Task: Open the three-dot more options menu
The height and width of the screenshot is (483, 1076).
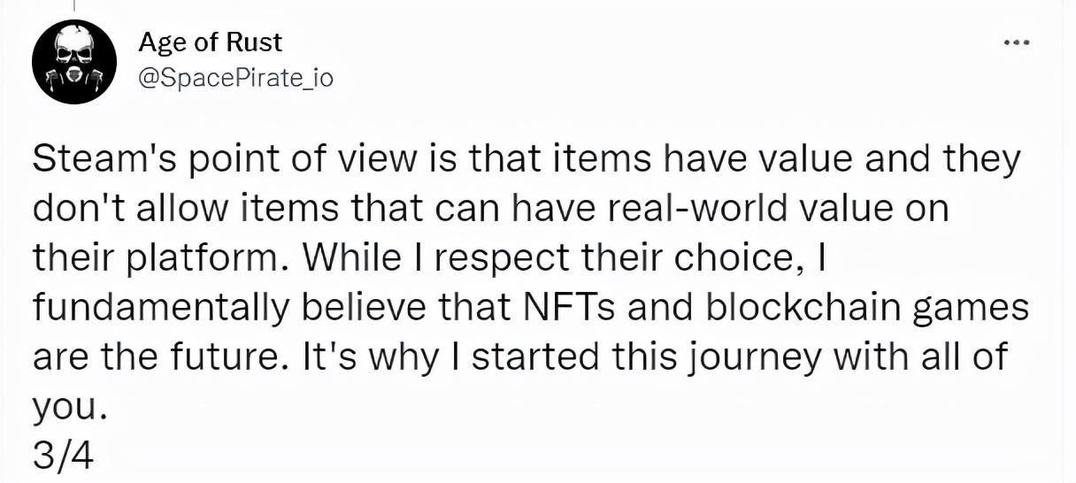Action: (1018, 42)
